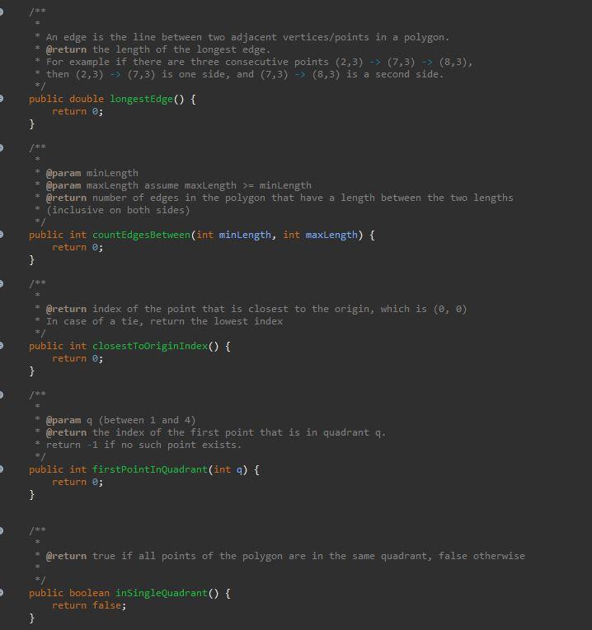Image resolution: width=592 pixels, height=630 pixels.
Task: Click '@param maxLength assume maxLength >= minLength' line
Action: [179, 185]
